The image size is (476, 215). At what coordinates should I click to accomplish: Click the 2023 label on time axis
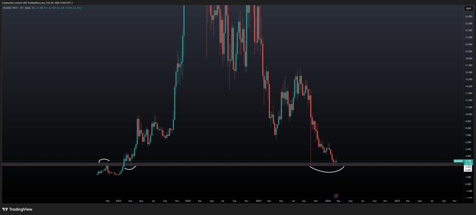coord(119,201)
